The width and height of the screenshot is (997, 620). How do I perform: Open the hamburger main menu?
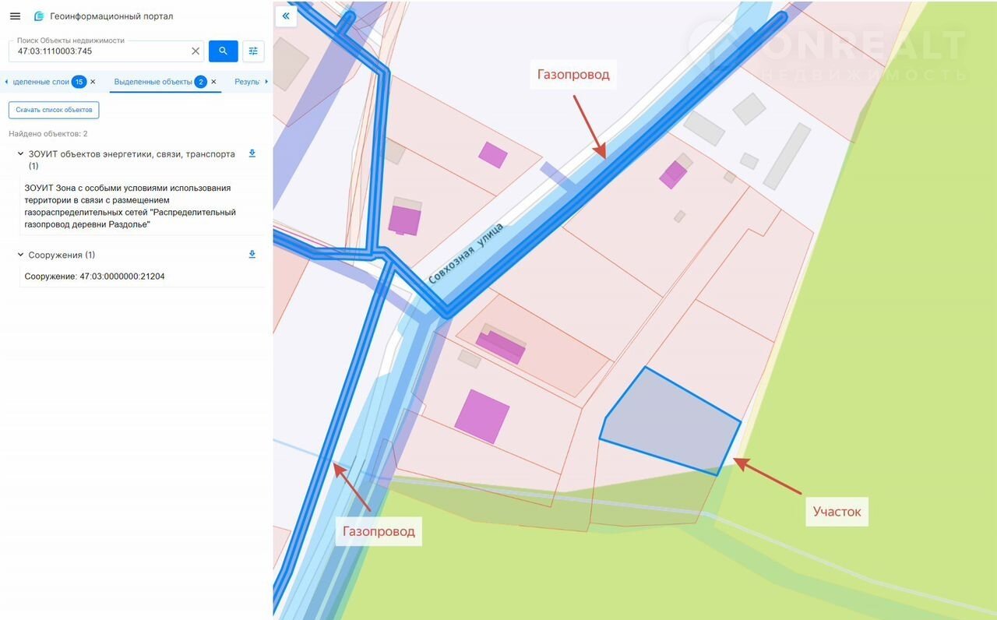15,16
